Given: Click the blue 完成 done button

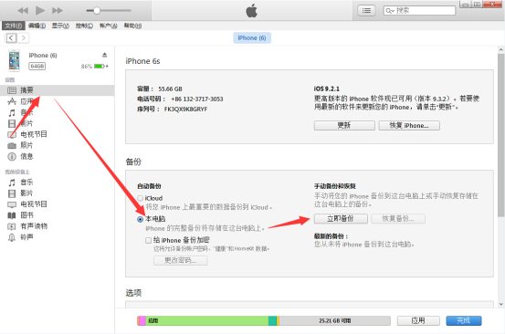Looking at the screenshot, I should point(464,320).
